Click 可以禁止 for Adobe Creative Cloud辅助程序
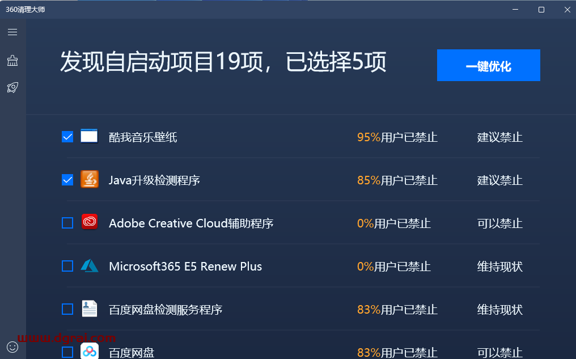 pos(499,223)
